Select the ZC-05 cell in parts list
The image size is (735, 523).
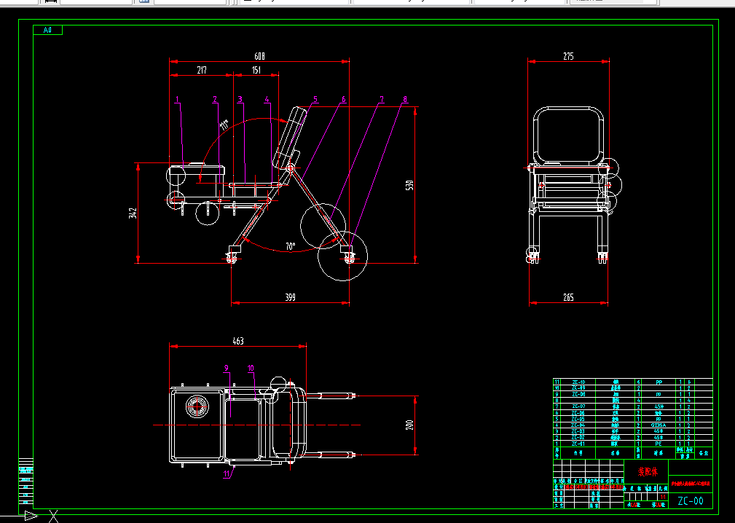[x=578, y=419]
